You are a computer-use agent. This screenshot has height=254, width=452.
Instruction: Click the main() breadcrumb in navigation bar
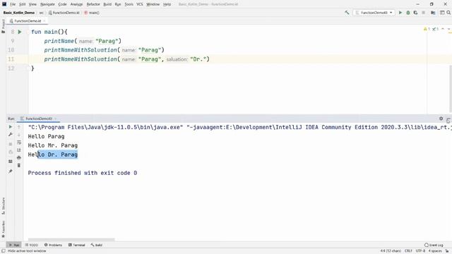point(92,13)
